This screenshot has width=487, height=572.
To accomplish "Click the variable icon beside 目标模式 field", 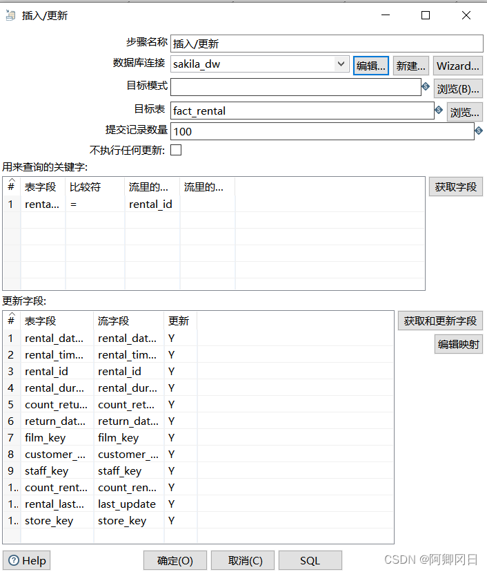I will pos(426,86).
